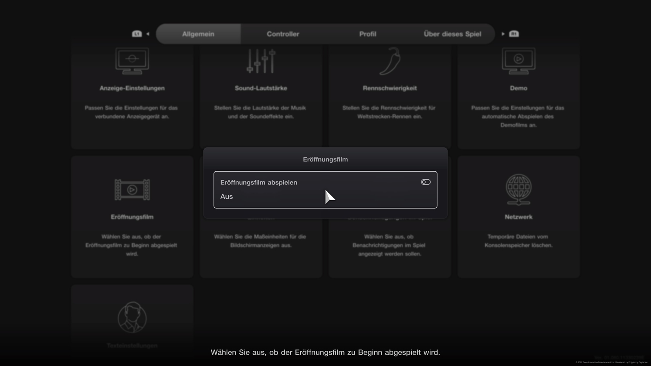Switch to the Controller tab
The image size is (651, 366).
pyautogui.click(x=283, y=34)
